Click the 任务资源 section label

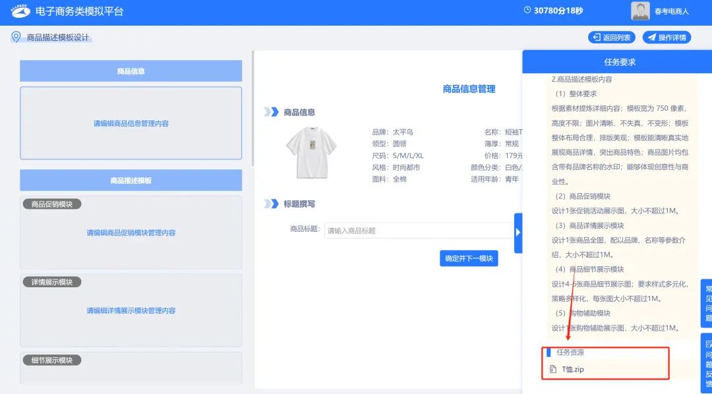(570, 352)
